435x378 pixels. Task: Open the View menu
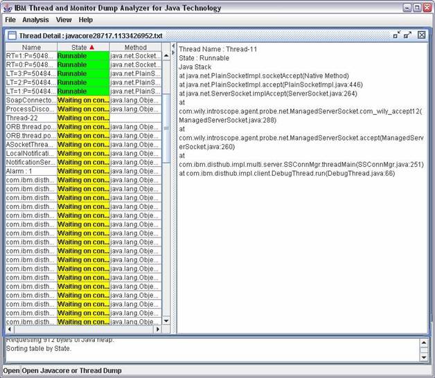click(64, 20)
